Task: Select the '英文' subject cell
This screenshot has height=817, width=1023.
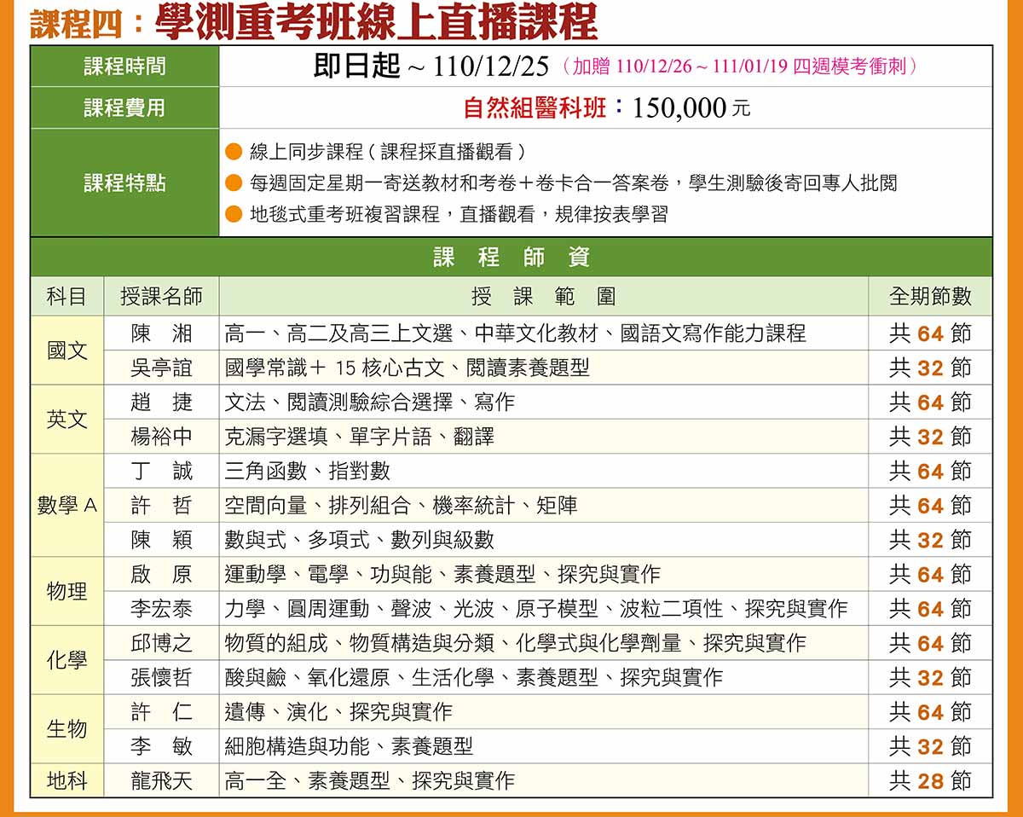Action: coord(67,420)
